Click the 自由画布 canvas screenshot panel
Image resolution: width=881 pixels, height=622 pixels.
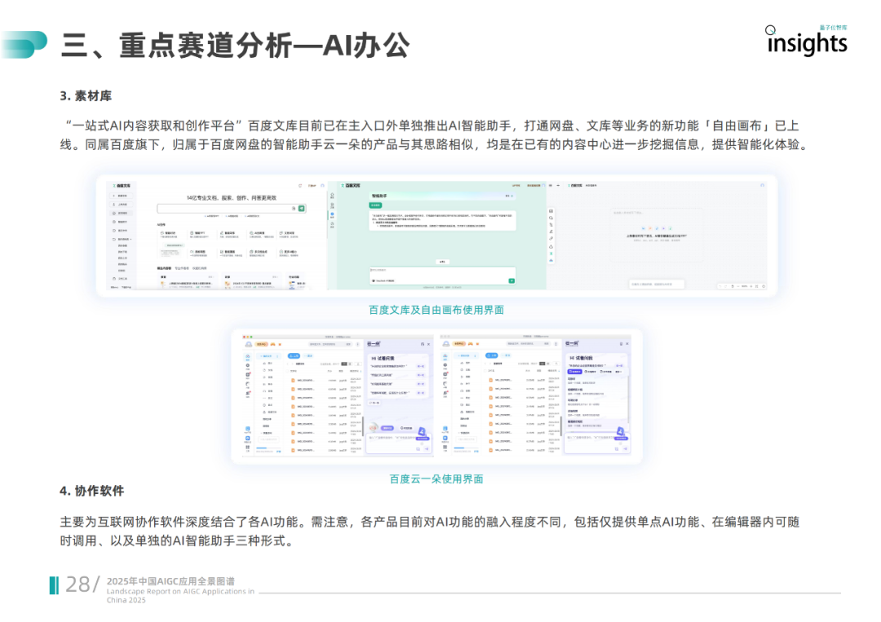(x=657, y=236)
